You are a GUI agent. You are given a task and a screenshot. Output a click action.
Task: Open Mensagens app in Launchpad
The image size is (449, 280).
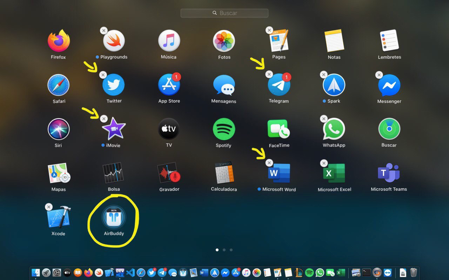click(224, 85)
